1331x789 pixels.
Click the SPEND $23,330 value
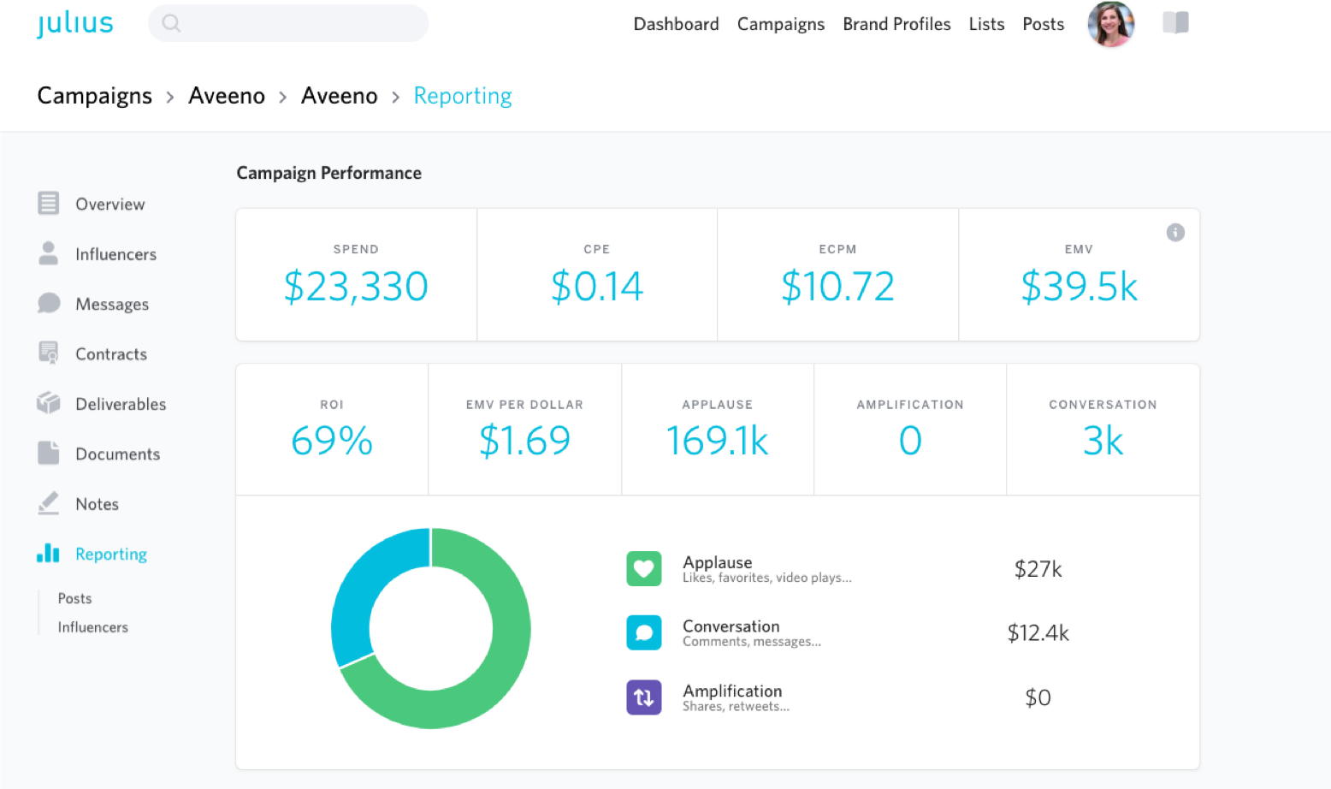(356, 287)
